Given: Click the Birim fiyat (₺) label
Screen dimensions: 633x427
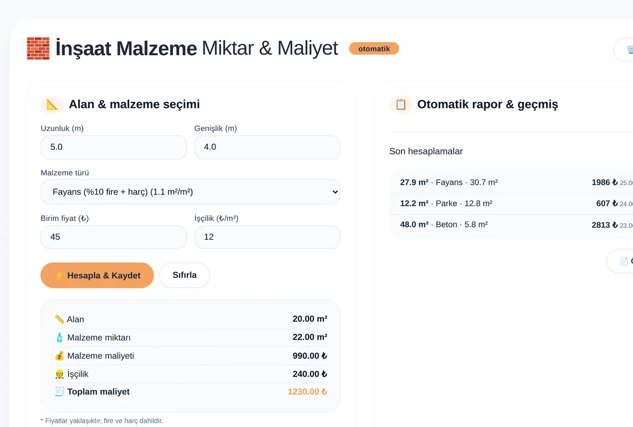Looking at the screenshot, I should 65,218.
